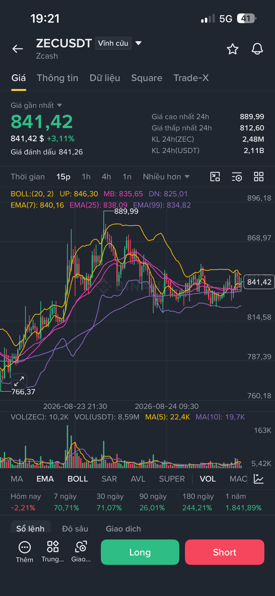Open the Square tab
275x596 pixels.
click(147, 78)
